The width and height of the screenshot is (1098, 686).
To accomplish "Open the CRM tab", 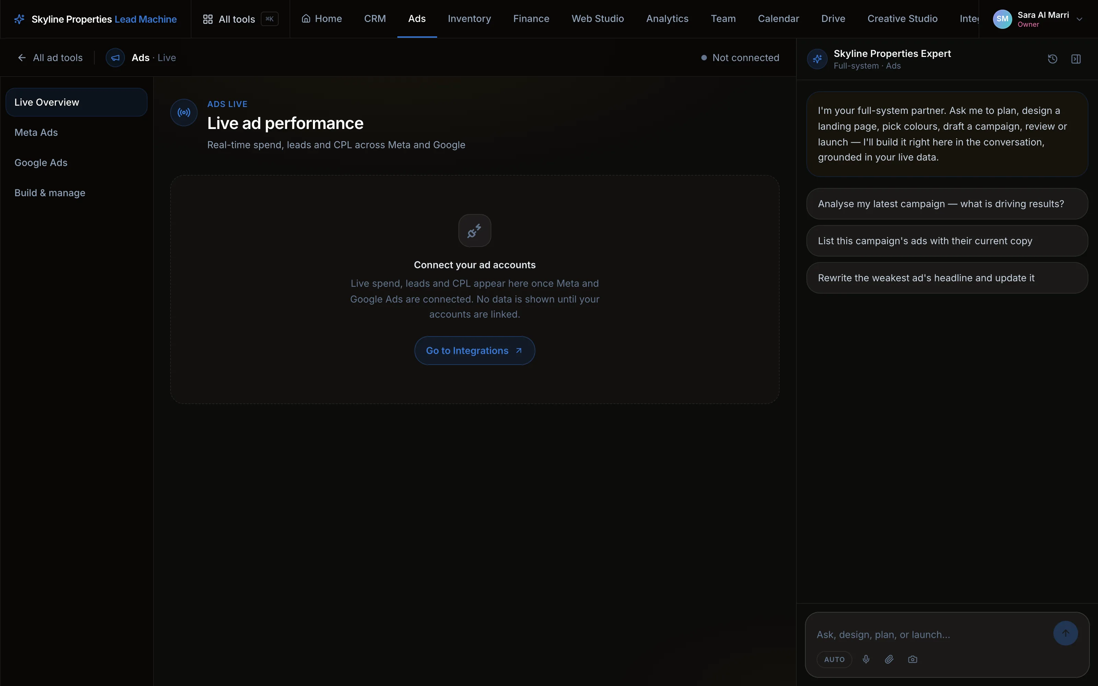I will pos(375,19).
